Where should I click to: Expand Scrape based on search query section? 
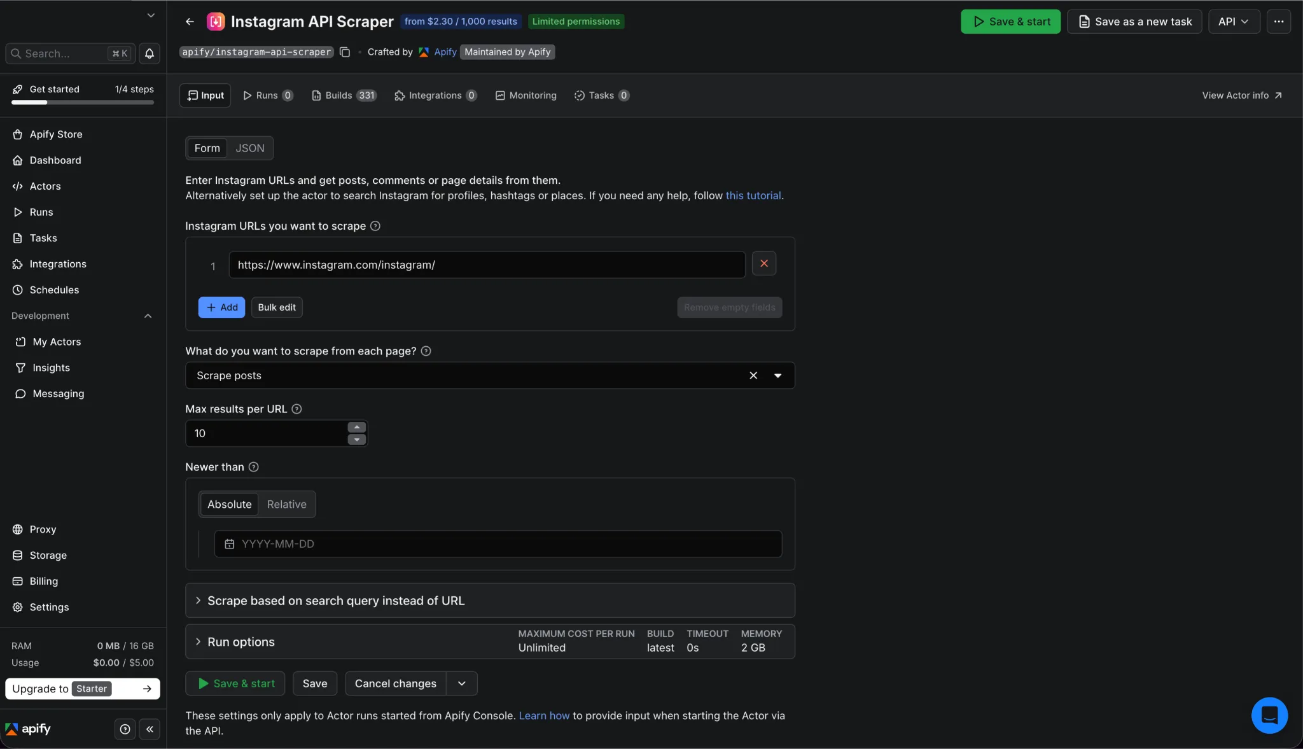click(490, 601)
